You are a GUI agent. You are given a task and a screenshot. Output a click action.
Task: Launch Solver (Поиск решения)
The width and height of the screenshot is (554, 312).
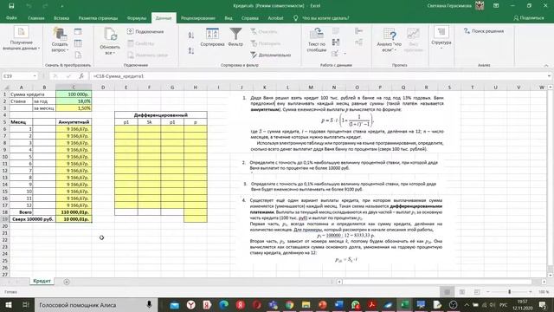tap(484, 31)
